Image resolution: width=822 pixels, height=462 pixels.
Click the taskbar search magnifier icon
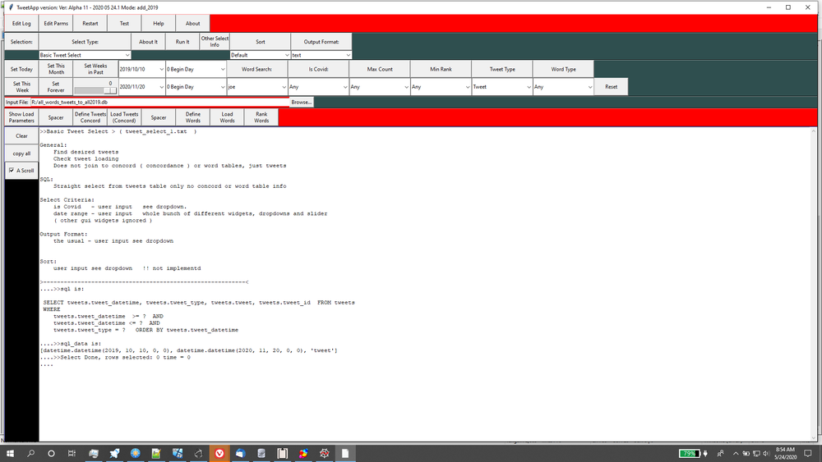(30, 453)
